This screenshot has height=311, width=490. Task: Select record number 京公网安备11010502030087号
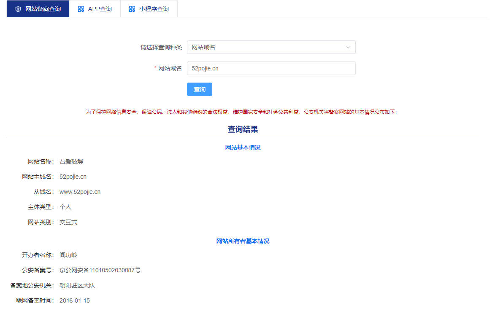click(100, 270)
